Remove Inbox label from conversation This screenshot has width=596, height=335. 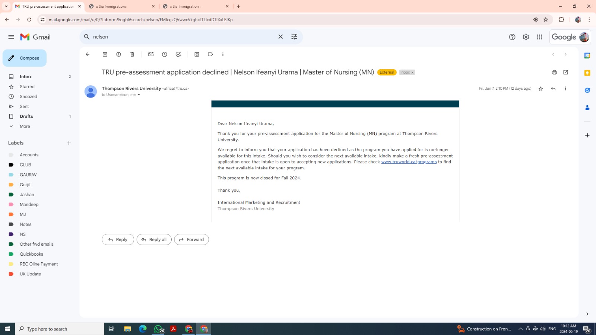(x=412, y=73)
